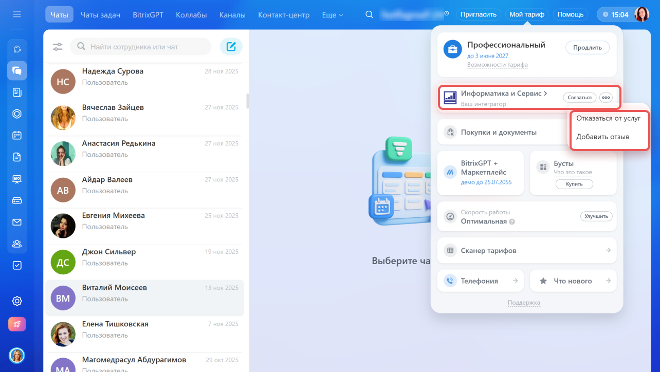Click the search magnifier in top bar
The width and height of the screenshot is (660, 372).
[x=369, y=14]
